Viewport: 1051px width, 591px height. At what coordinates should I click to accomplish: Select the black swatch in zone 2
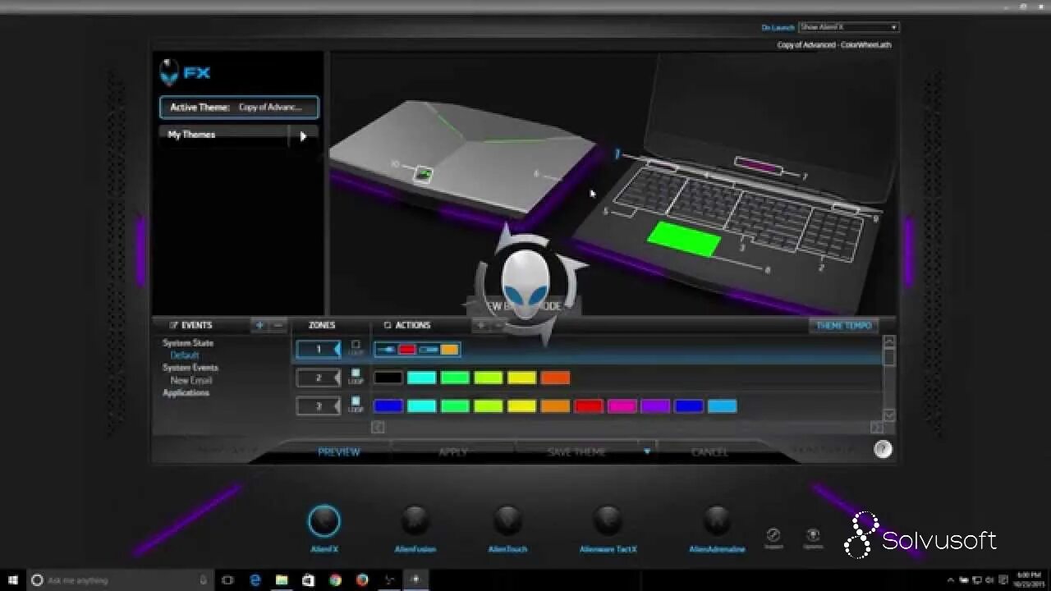tap(388, 378)
